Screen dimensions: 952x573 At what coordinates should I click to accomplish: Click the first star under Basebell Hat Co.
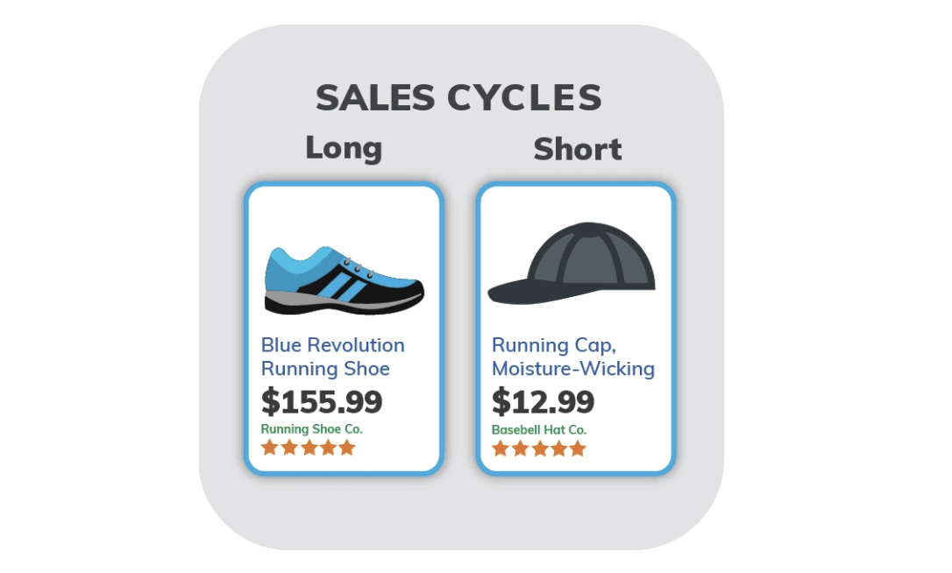coord(501,449)
